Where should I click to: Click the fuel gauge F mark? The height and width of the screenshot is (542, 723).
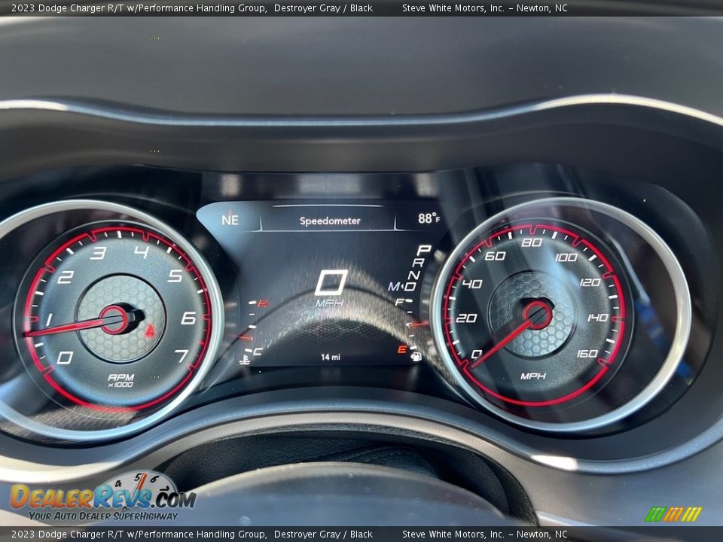coord(399,303)
